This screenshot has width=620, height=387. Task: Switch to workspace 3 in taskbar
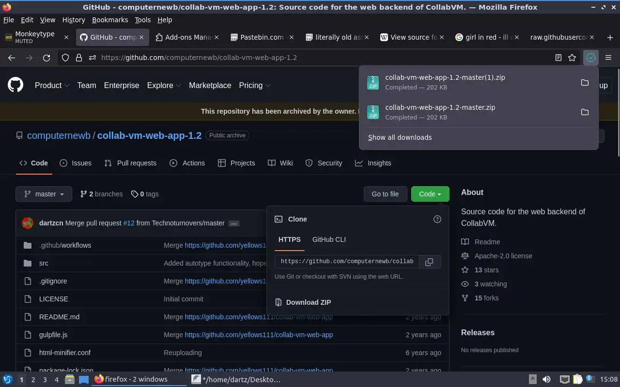click(45, 380)
